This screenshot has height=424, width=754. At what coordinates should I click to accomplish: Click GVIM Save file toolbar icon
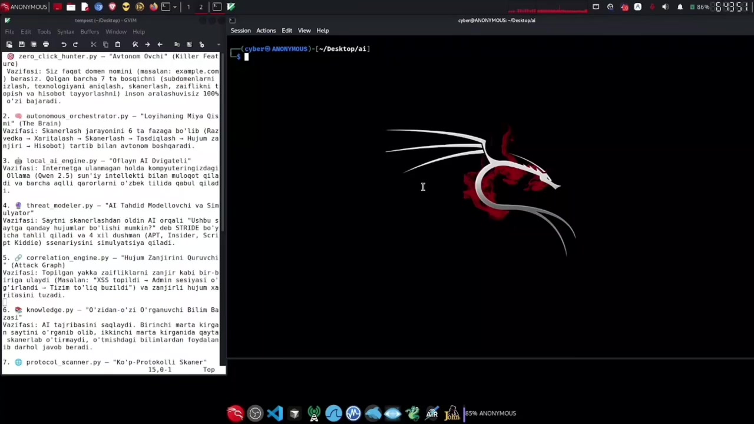(x=21, y=45)
